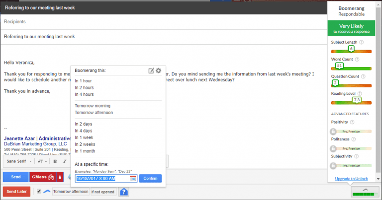Open Question Count help icon
Image resolution: width=382 pixels, height=200 pixels.
[x=363, y=76]
